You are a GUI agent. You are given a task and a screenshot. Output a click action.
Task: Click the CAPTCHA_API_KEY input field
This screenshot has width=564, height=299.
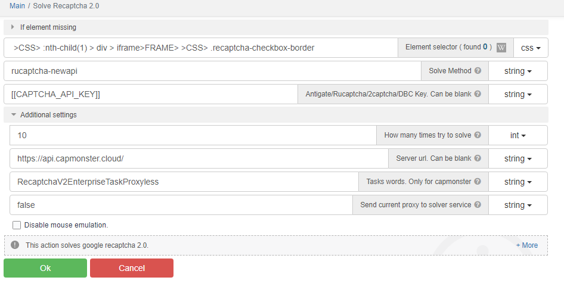coord(151,94)
